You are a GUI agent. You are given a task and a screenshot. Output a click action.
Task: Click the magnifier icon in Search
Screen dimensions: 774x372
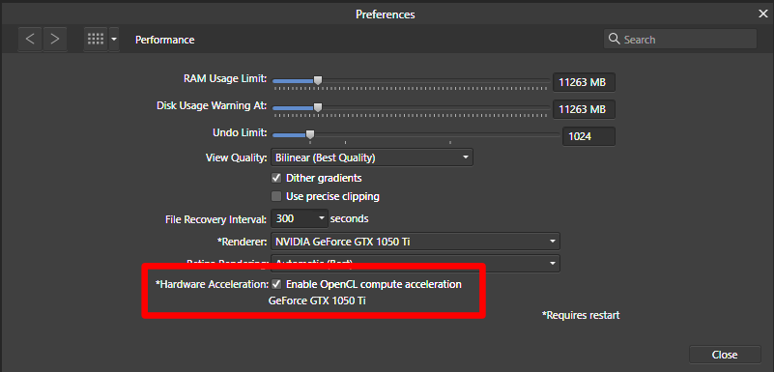[614, 39]
